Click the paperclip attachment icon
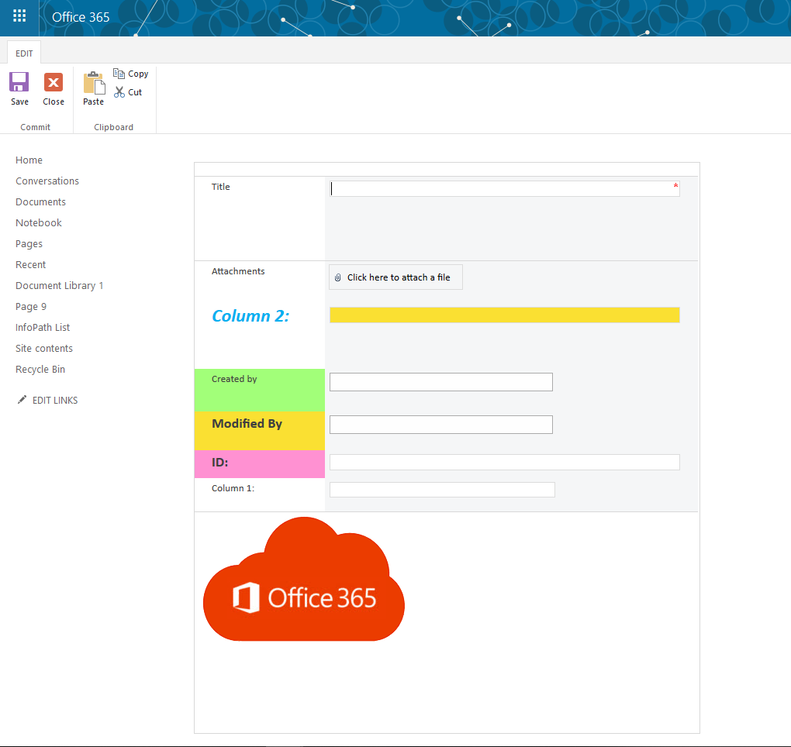791x747 pixels. pos(338,277)
